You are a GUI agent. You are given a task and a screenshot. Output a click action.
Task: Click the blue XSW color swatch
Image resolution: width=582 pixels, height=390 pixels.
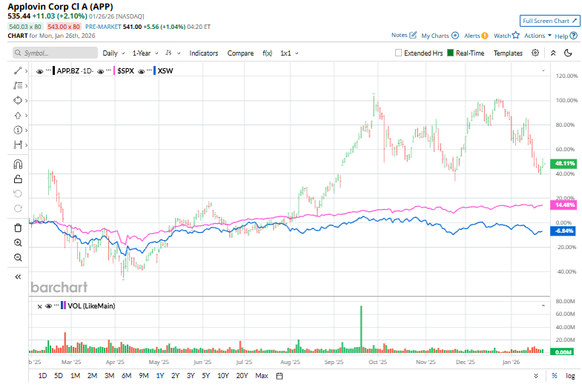(x=154, y=70)
